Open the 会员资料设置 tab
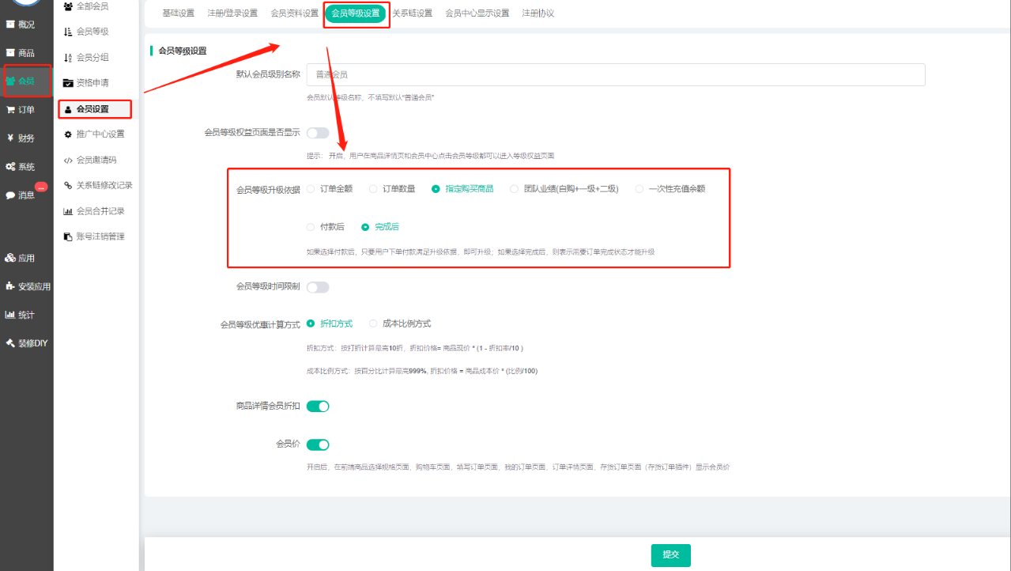The image size is (1011, 571). coord(294,13)
